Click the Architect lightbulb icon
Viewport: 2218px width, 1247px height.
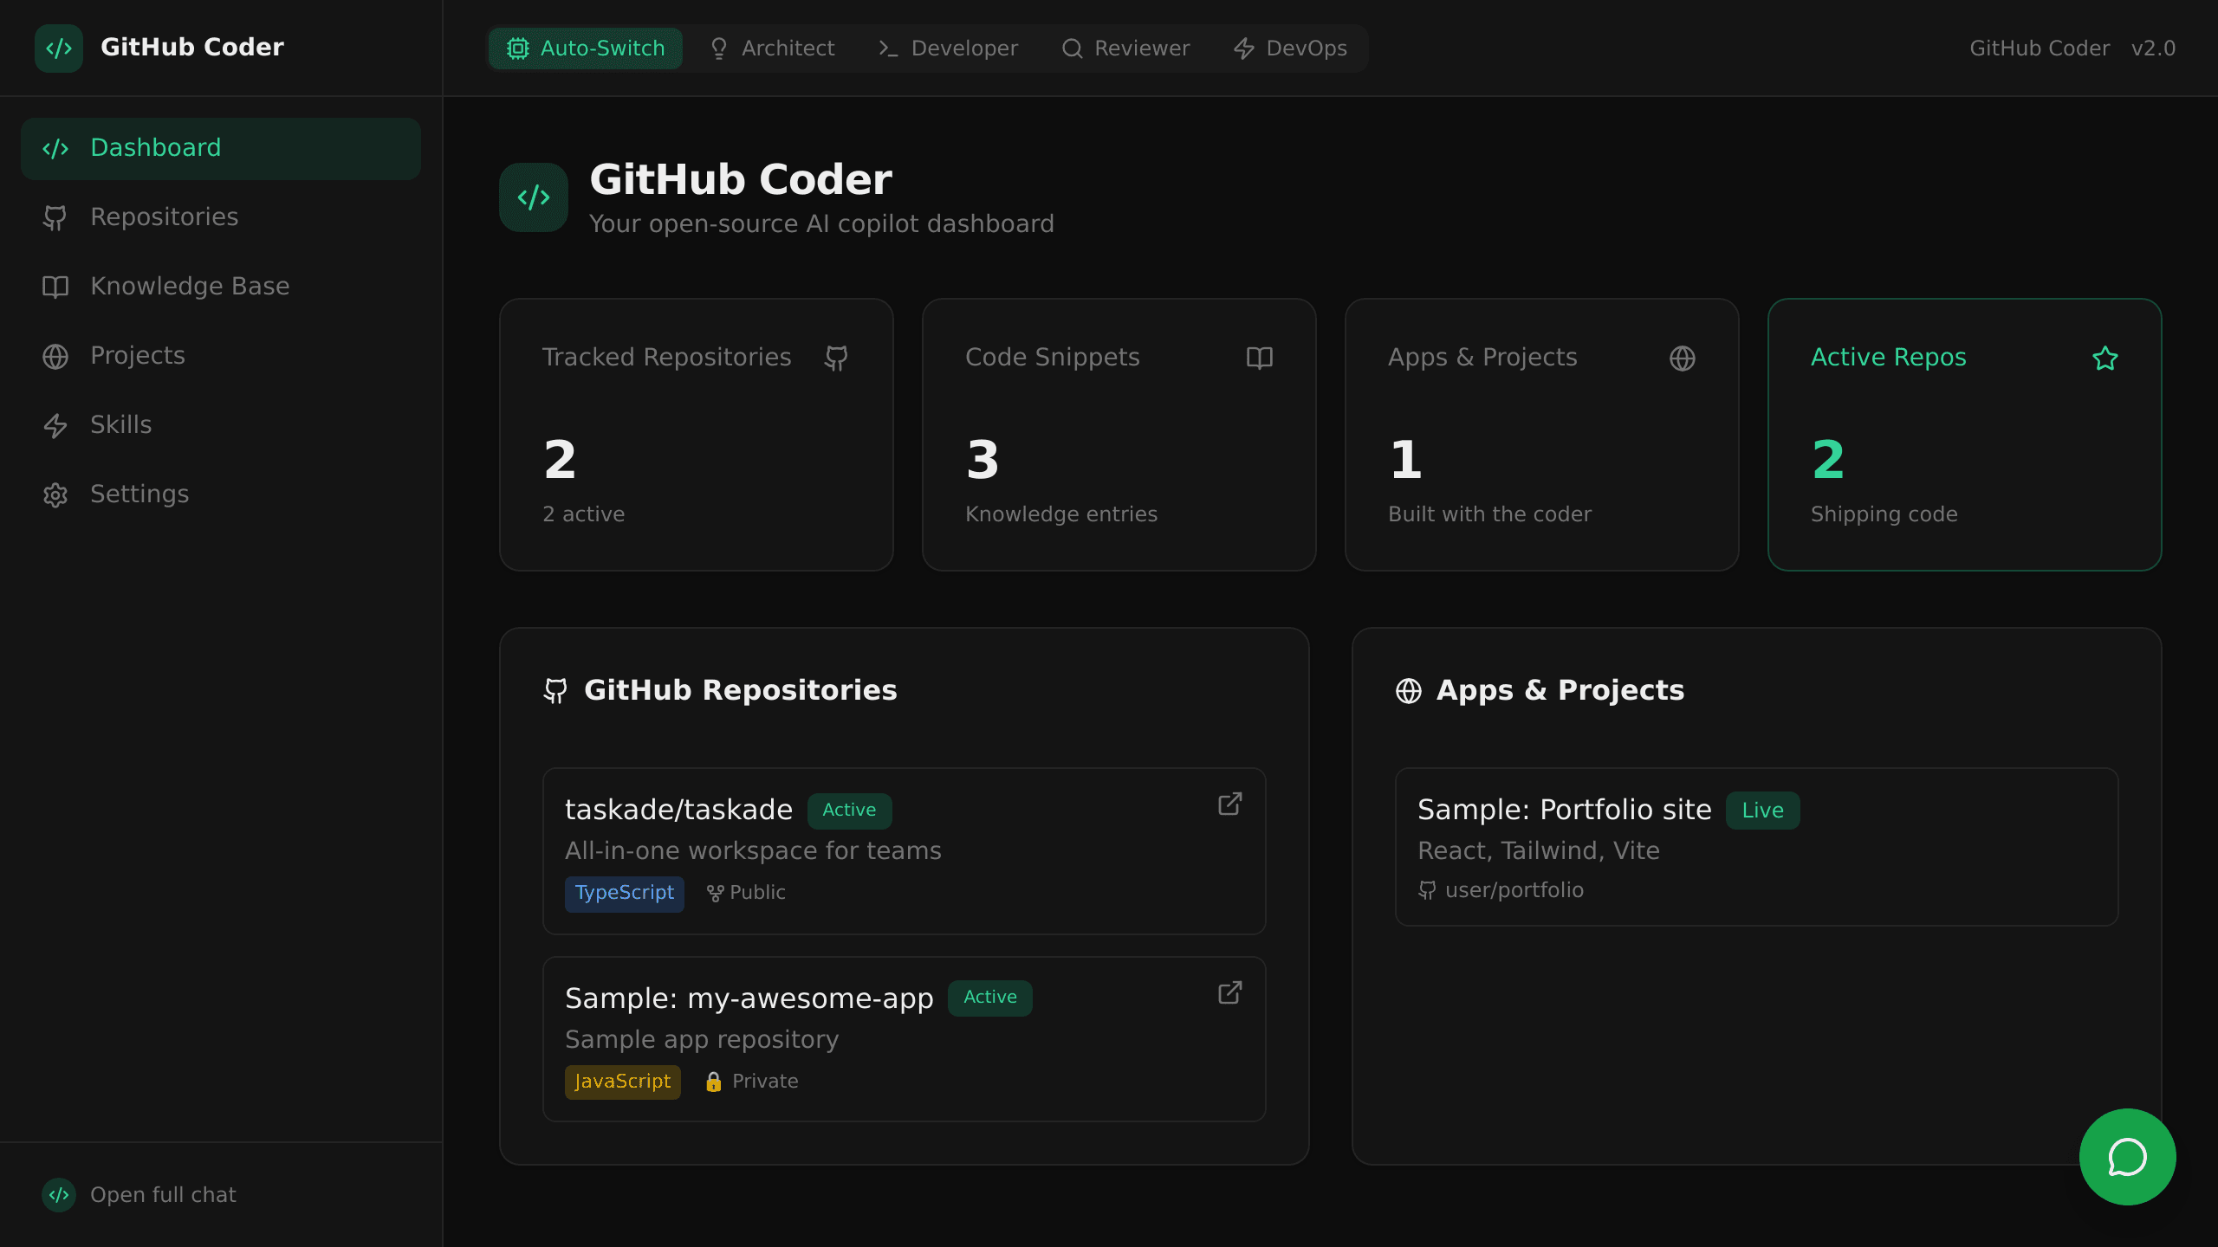pos(719,48)
